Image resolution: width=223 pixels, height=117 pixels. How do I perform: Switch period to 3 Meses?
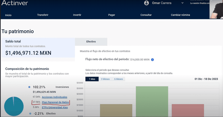(x=105, y=79)
